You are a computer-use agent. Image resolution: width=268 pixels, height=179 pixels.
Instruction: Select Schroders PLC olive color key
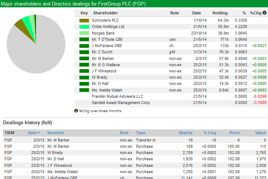[84, 21]
